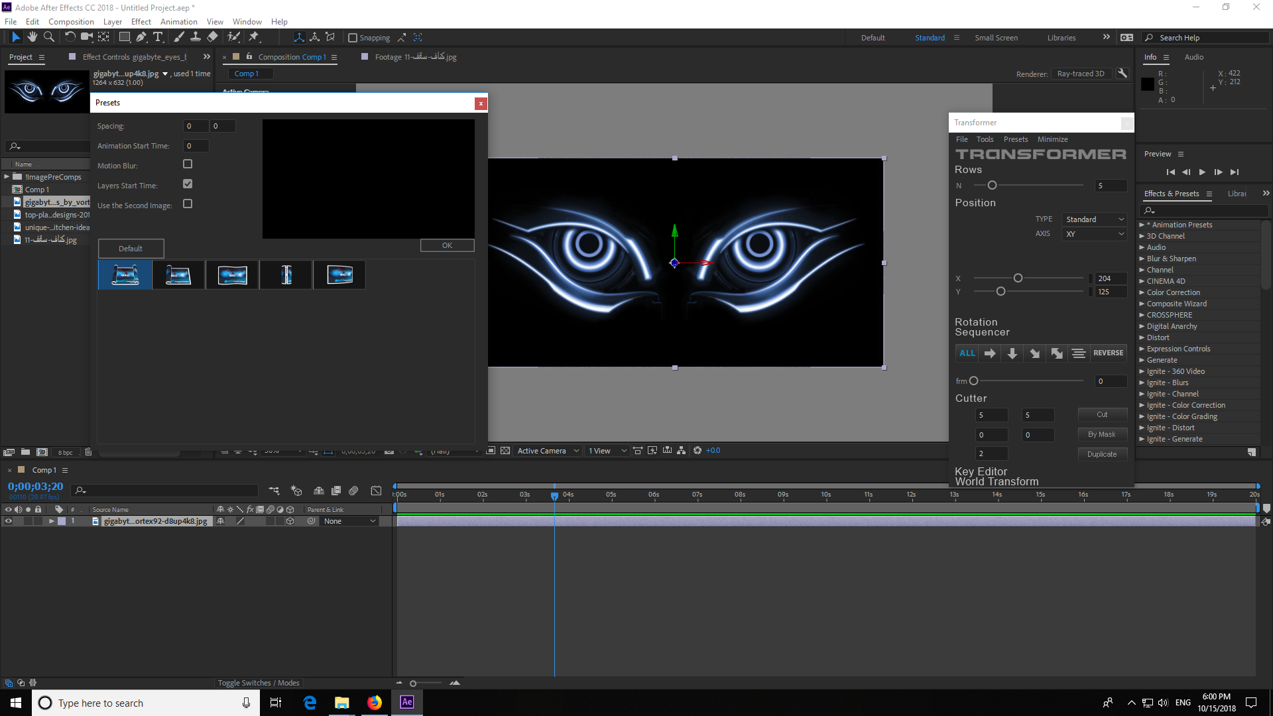Select the Eraser tool

212,37
